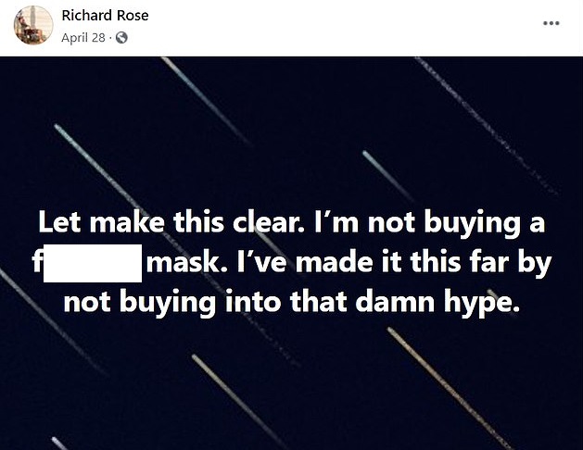This screenshot has width=583, height=450.
Task: Open the Richard Rose profile name link
Action: click(105, 16)
